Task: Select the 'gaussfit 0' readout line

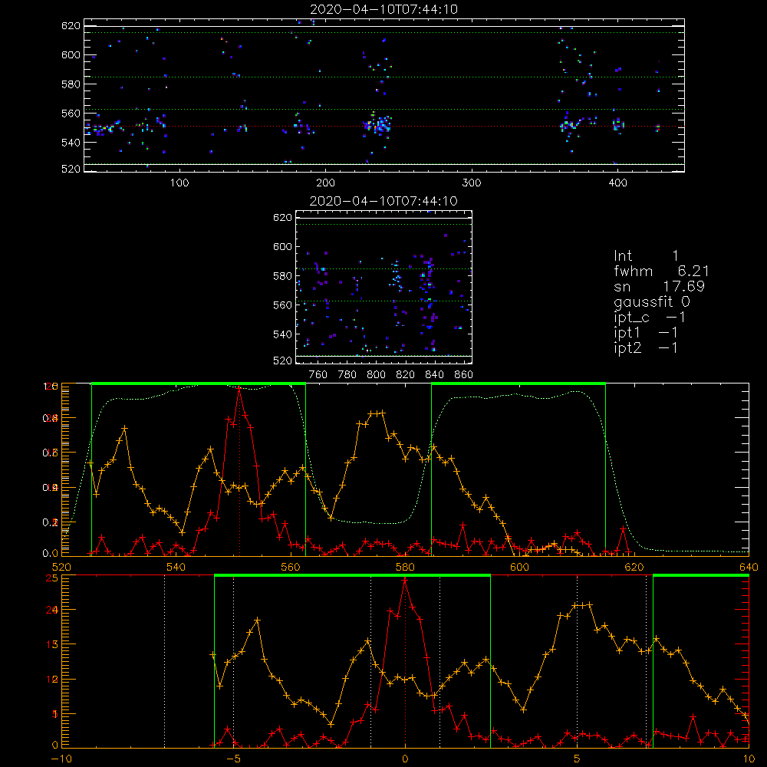Action: pyautogui.click(x=652, y=301)
